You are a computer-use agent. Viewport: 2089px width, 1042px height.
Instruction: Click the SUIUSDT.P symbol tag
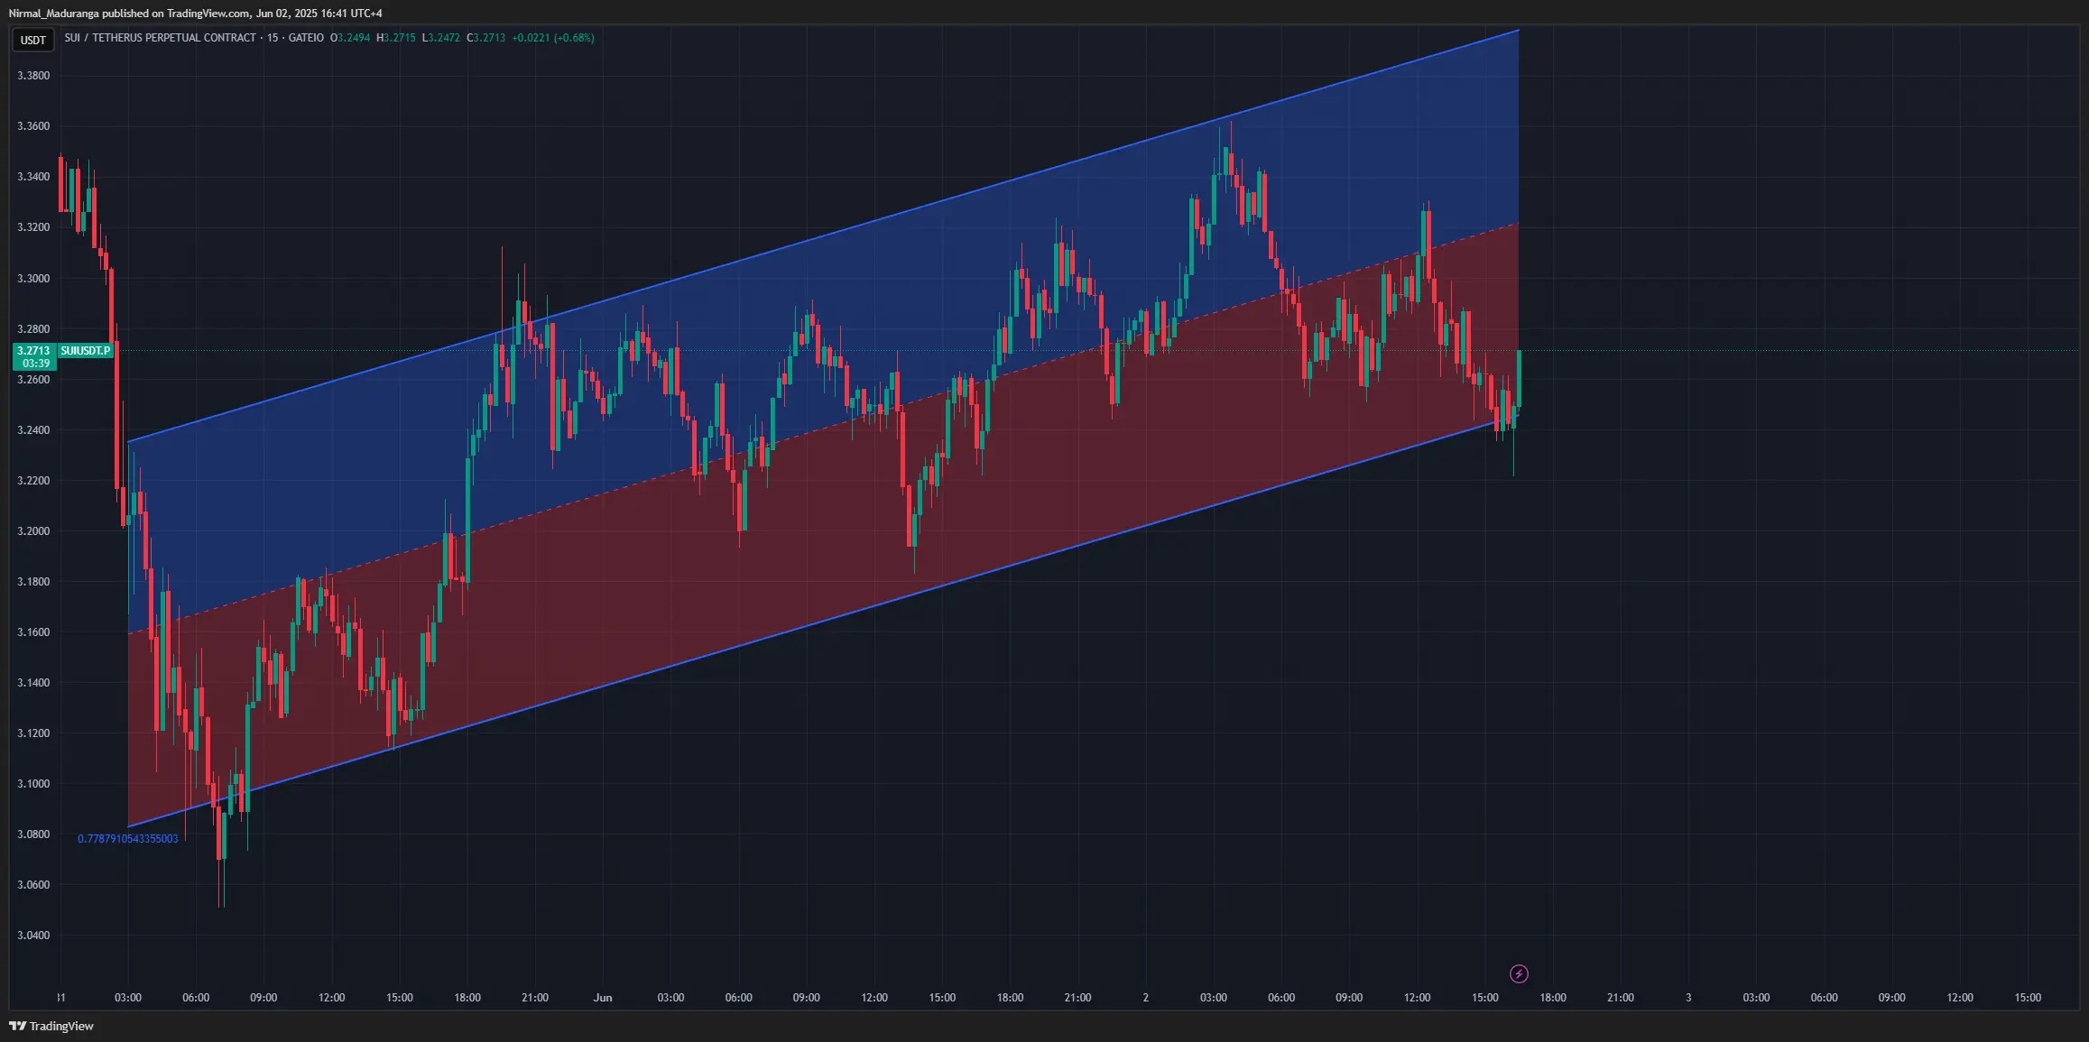coord(86,350)
